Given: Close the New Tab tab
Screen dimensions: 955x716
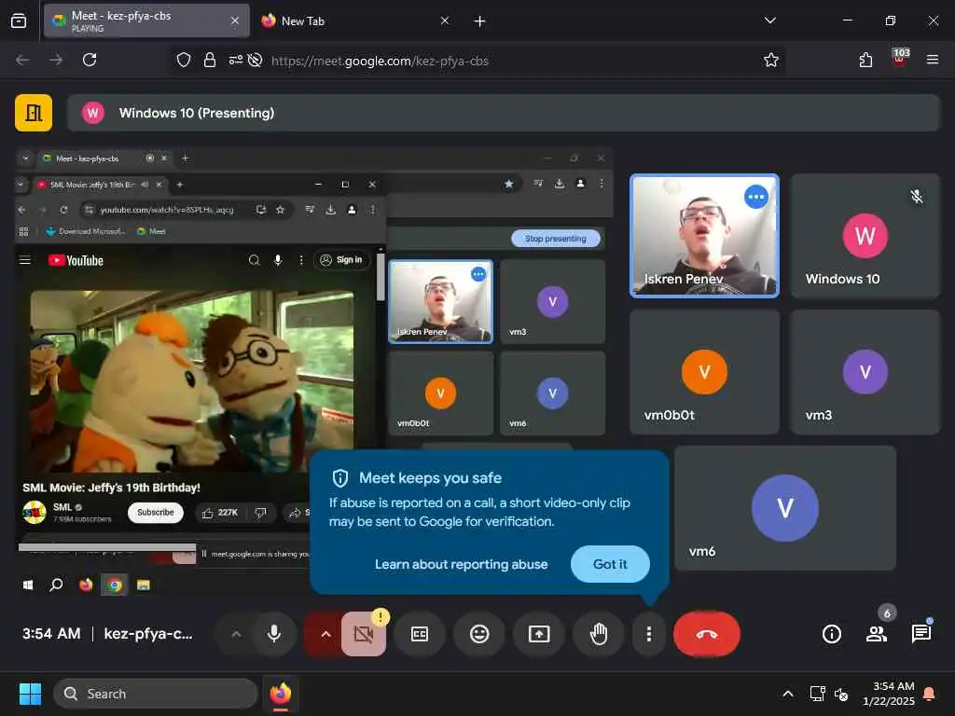Looking at the screenshot, I should click(x=445, y=21).
